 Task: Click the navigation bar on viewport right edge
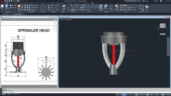pyautogui.click(x=168, y=47)
